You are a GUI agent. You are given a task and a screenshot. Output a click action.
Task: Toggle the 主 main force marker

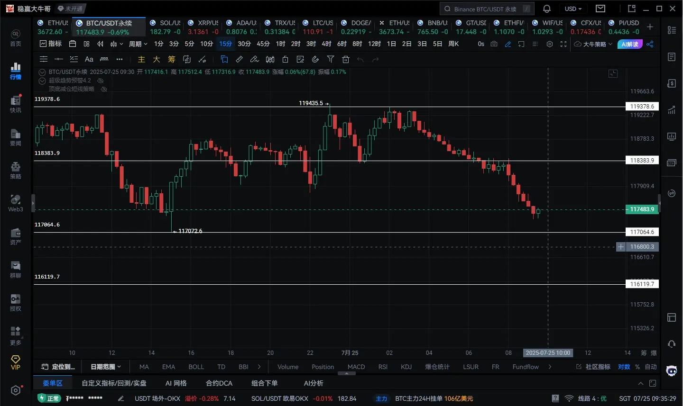click(141, 59)
